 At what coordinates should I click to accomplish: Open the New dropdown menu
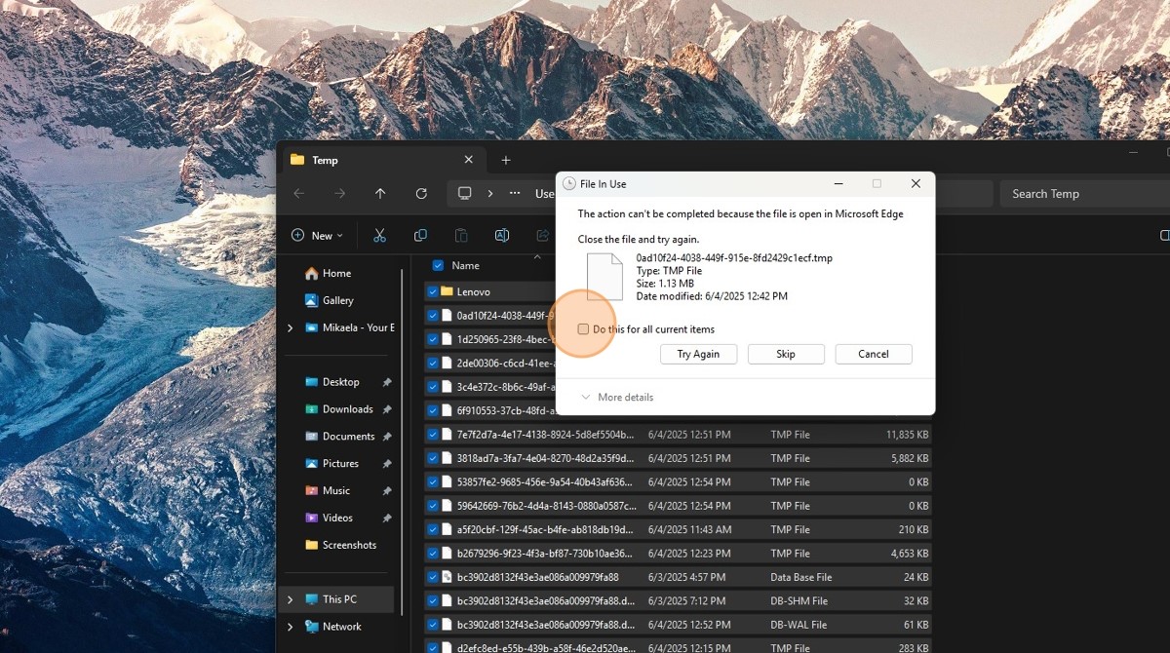click(x=317, y=236)
